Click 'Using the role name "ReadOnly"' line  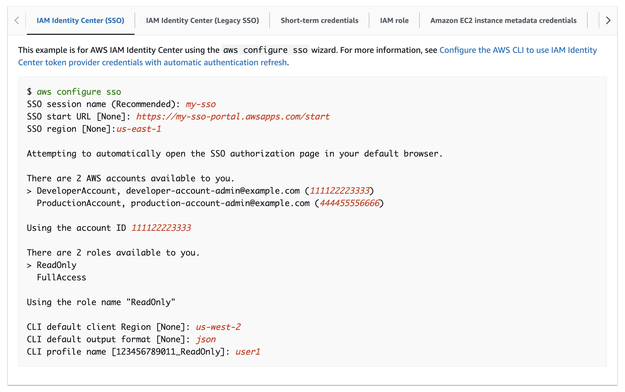pos(101,302)
